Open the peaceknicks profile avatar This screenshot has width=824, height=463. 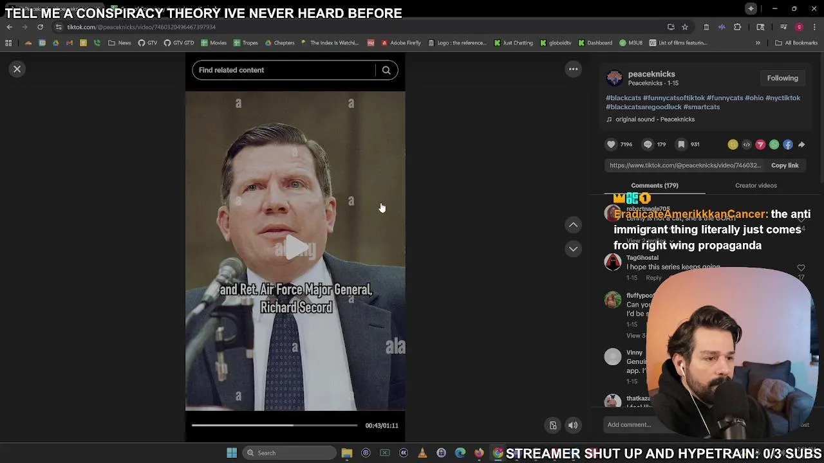click(615, 78)
